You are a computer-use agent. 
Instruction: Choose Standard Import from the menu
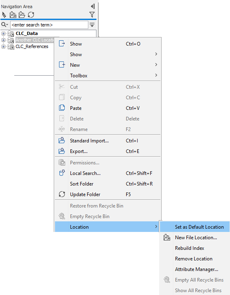pos(107,141)
